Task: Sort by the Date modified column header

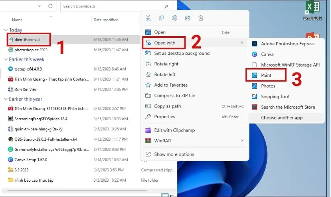Action: point(106,20)
